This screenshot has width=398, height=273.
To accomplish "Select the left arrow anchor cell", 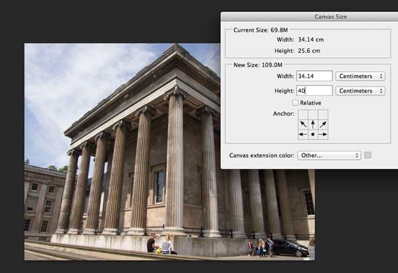I will [x=303, y=134].
